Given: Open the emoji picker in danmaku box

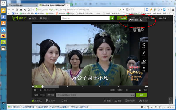Looking at the screenshot, I should tap(133, 95).
